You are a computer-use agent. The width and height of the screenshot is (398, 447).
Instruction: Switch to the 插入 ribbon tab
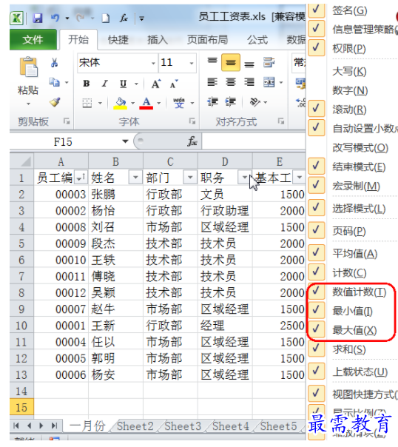coord(158,40)
